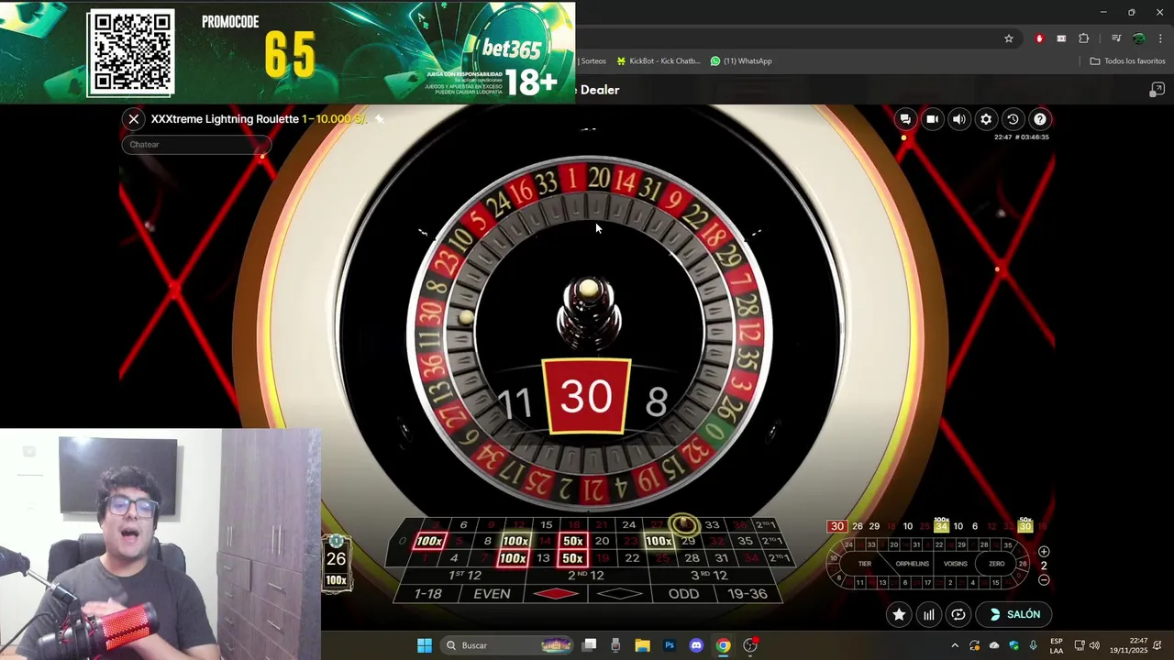Toggle the video camera view icon
Viewport: 1174px width, 660px height.
[x=932, y=119]
